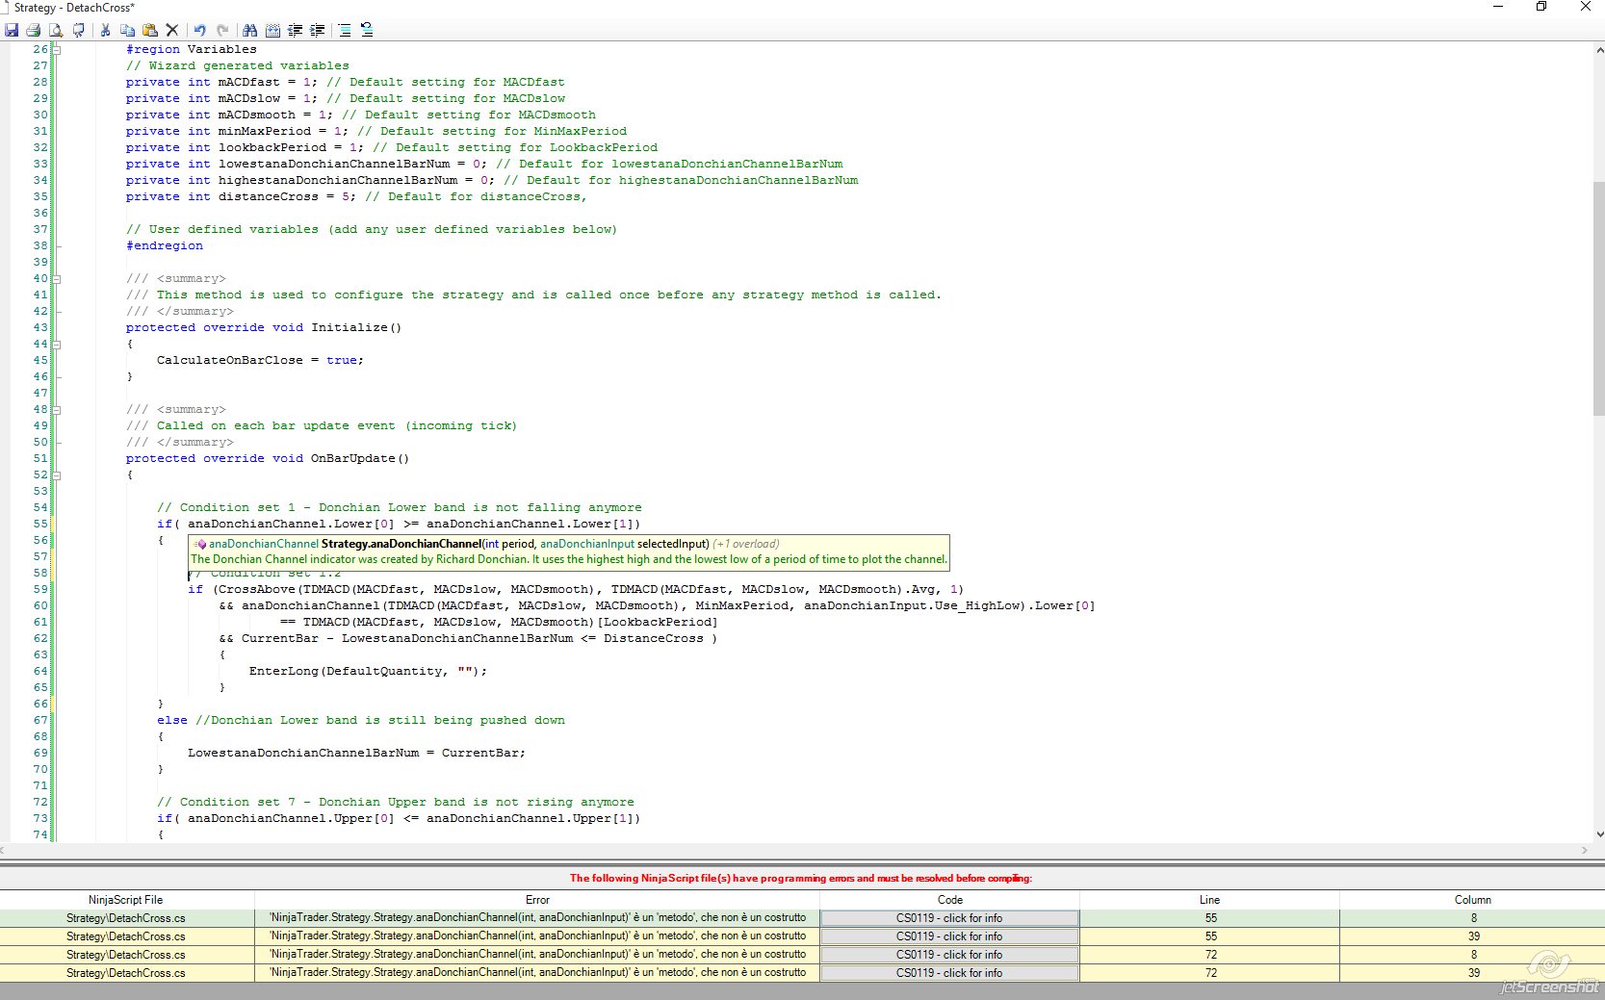Screen dimensions: 1605x1000
Task: Open Print Preview from toolbar
Action: pyautogui.click(x=56, y=30)
